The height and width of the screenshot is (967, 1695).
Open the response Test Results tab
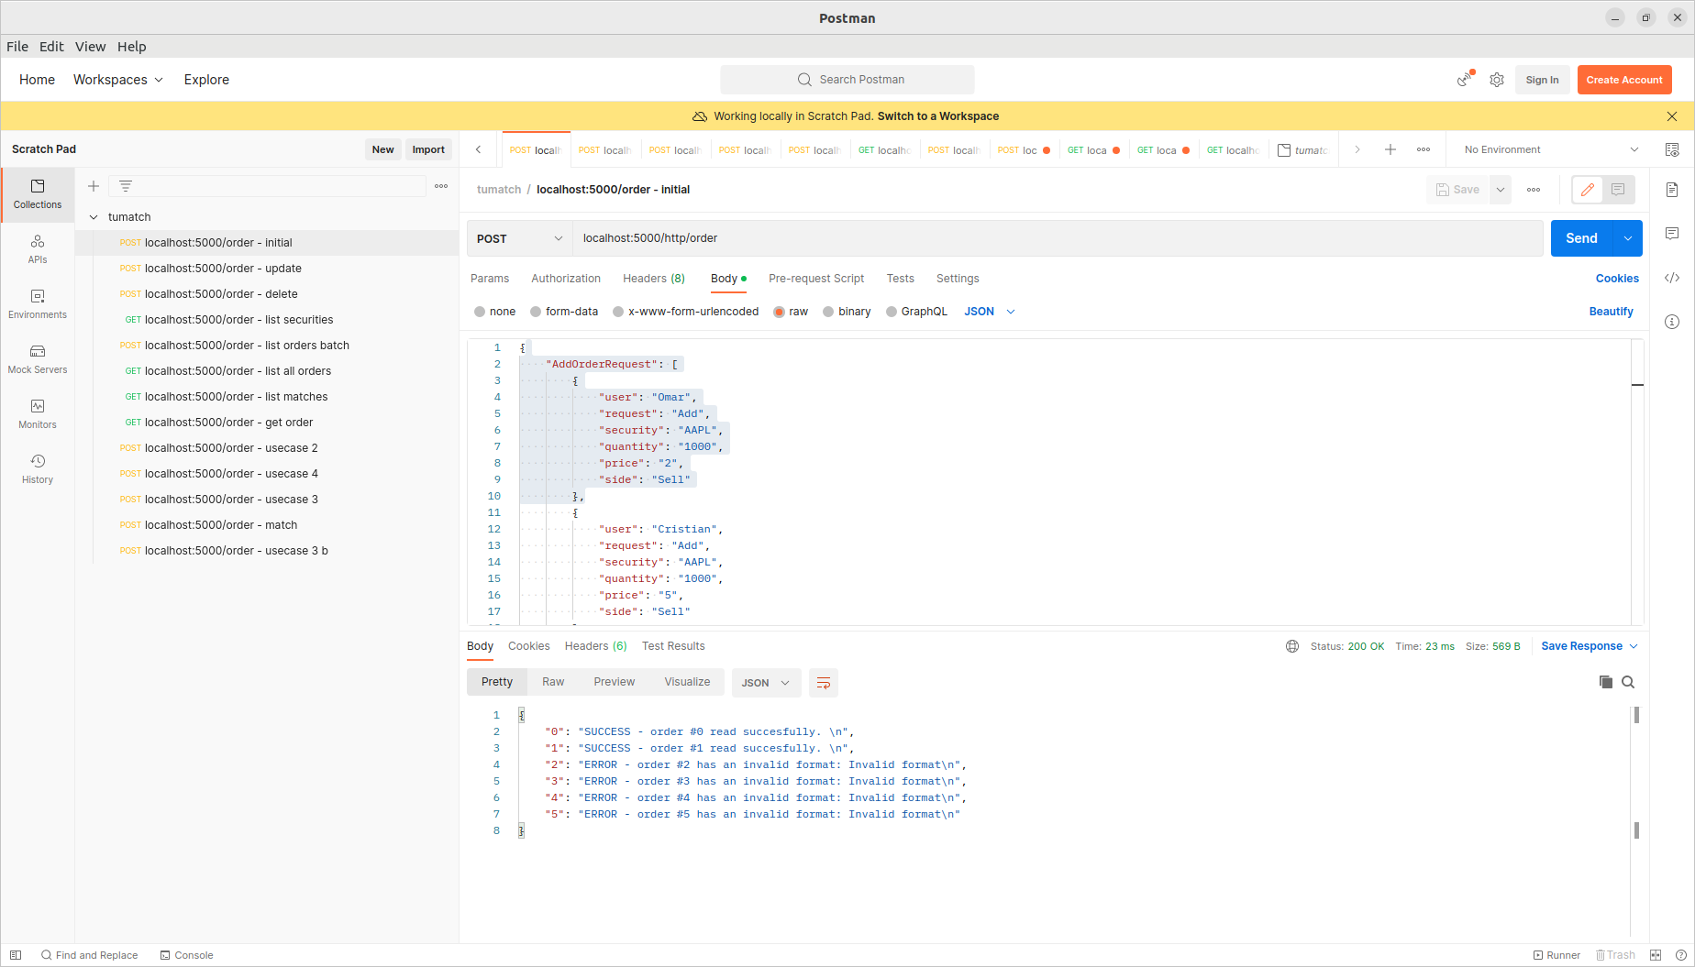pyautogui.click(x=673, y=646)
